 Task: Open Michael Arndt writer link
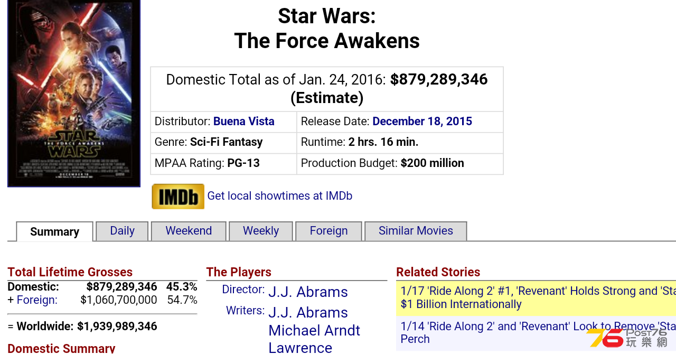tap(314, 331)
